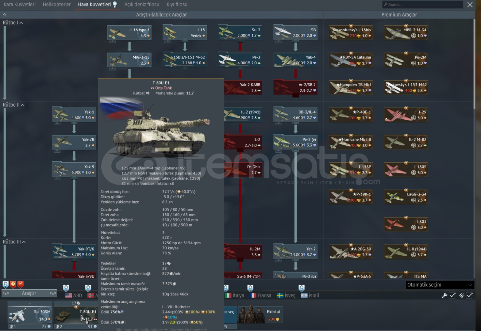Viewport: 481px width, 331px height.
Task: Select premium Po-2M biplane
Action: [x=406, y=60]
